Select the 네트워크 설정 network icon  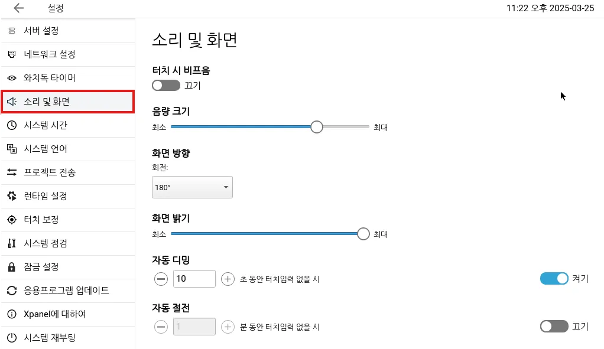coord(12,54)
